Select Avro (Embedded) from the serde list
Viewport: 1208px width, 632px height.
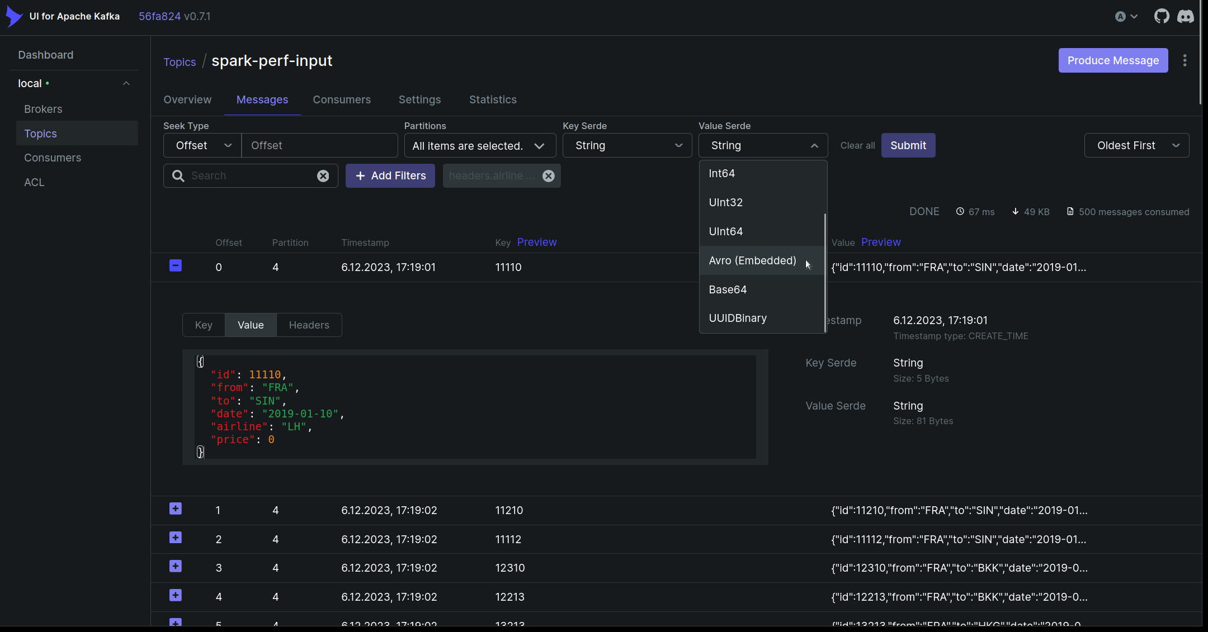tap(752, 260)
